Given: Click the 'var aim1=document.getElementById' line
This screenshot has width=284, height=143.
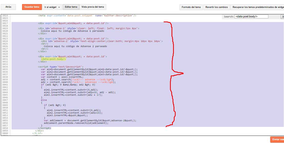Looking at the screenshot, I should pos(89,69).
